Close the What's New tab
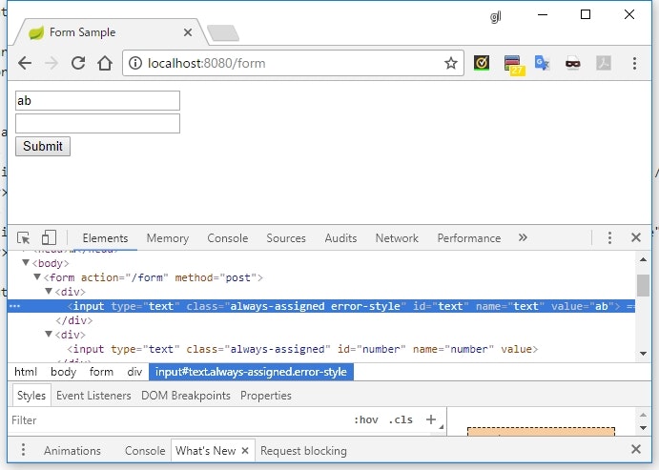Viewport: 659px width, 470px height. 245,451
